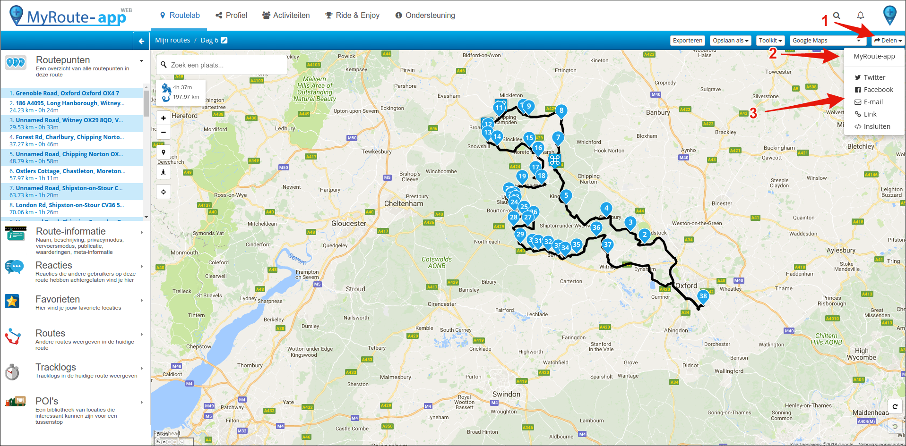Click the MyRoute-app logo
This screenshot has width=906, height=446.
[x=71, y=16]
